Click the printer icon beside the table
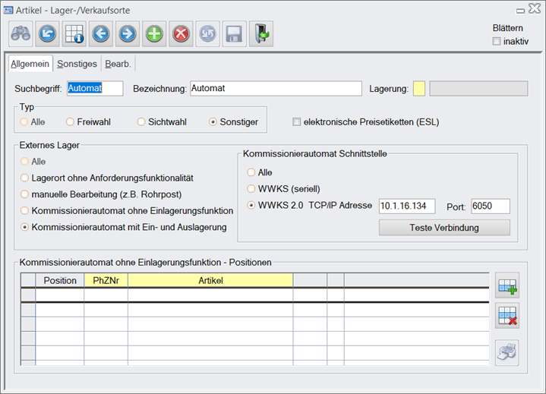Image resolution: width=546 pixels, height=394 pixels. click(507, 351)
